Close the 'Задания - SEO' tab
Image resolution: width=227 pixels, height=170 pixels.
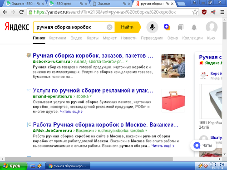click(43, 4)
